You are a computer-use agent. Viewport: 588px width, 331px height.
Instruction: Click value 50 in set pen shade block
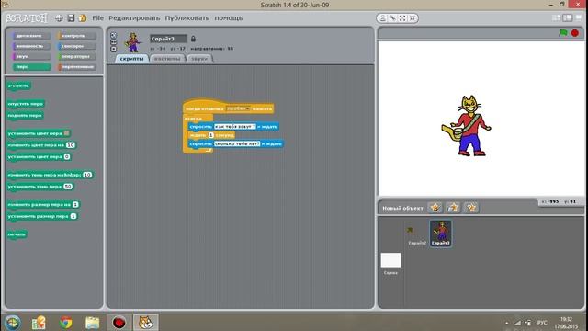tap(68, 186)
